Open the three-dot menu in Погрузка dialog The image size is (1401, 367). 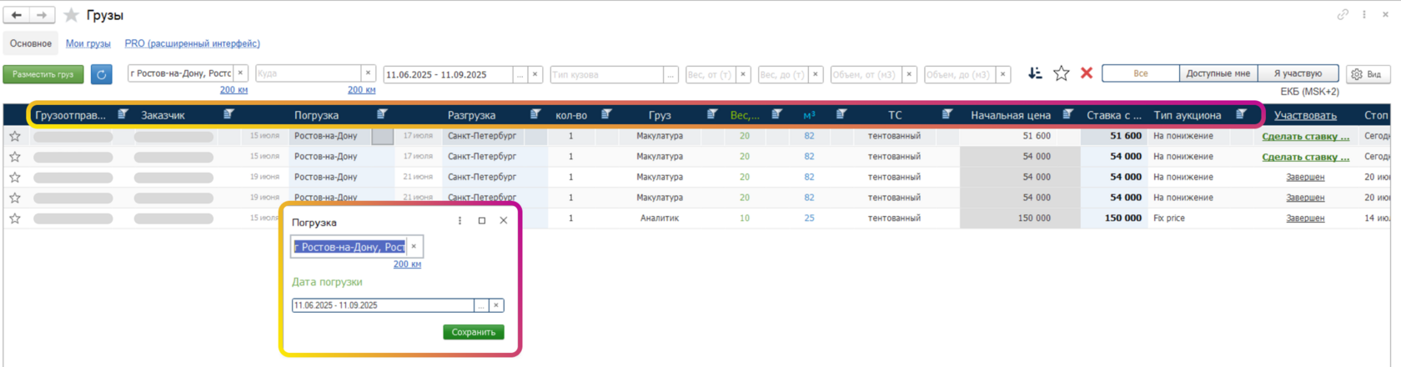point(459,221)
